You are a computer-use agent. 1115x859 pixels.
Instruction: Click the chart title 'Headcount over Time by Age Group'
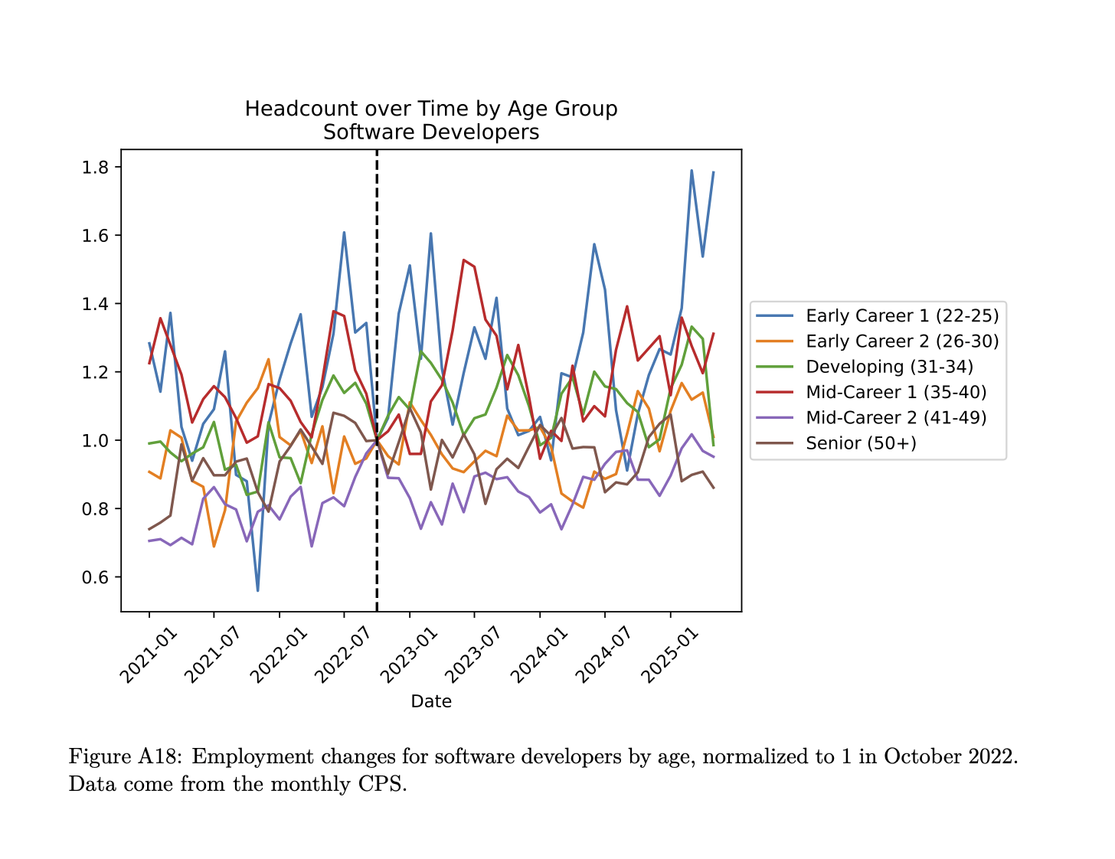[x=430, y=109]
